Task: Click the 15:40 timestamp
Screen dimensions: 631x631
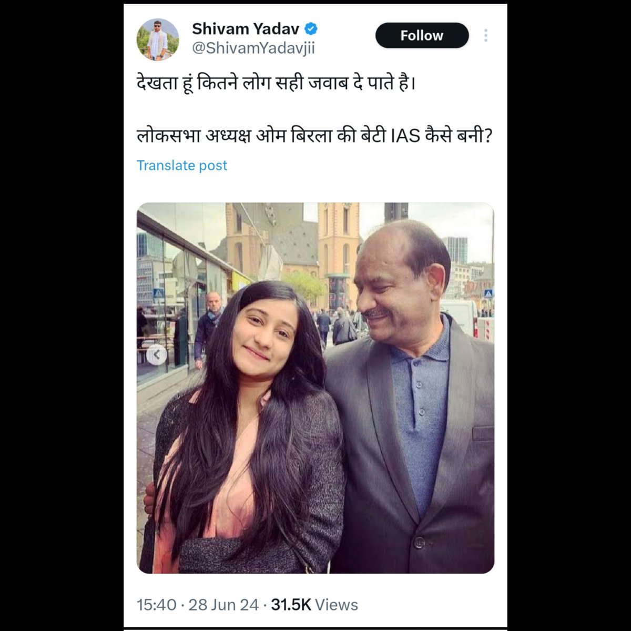Action: point(157,605)
